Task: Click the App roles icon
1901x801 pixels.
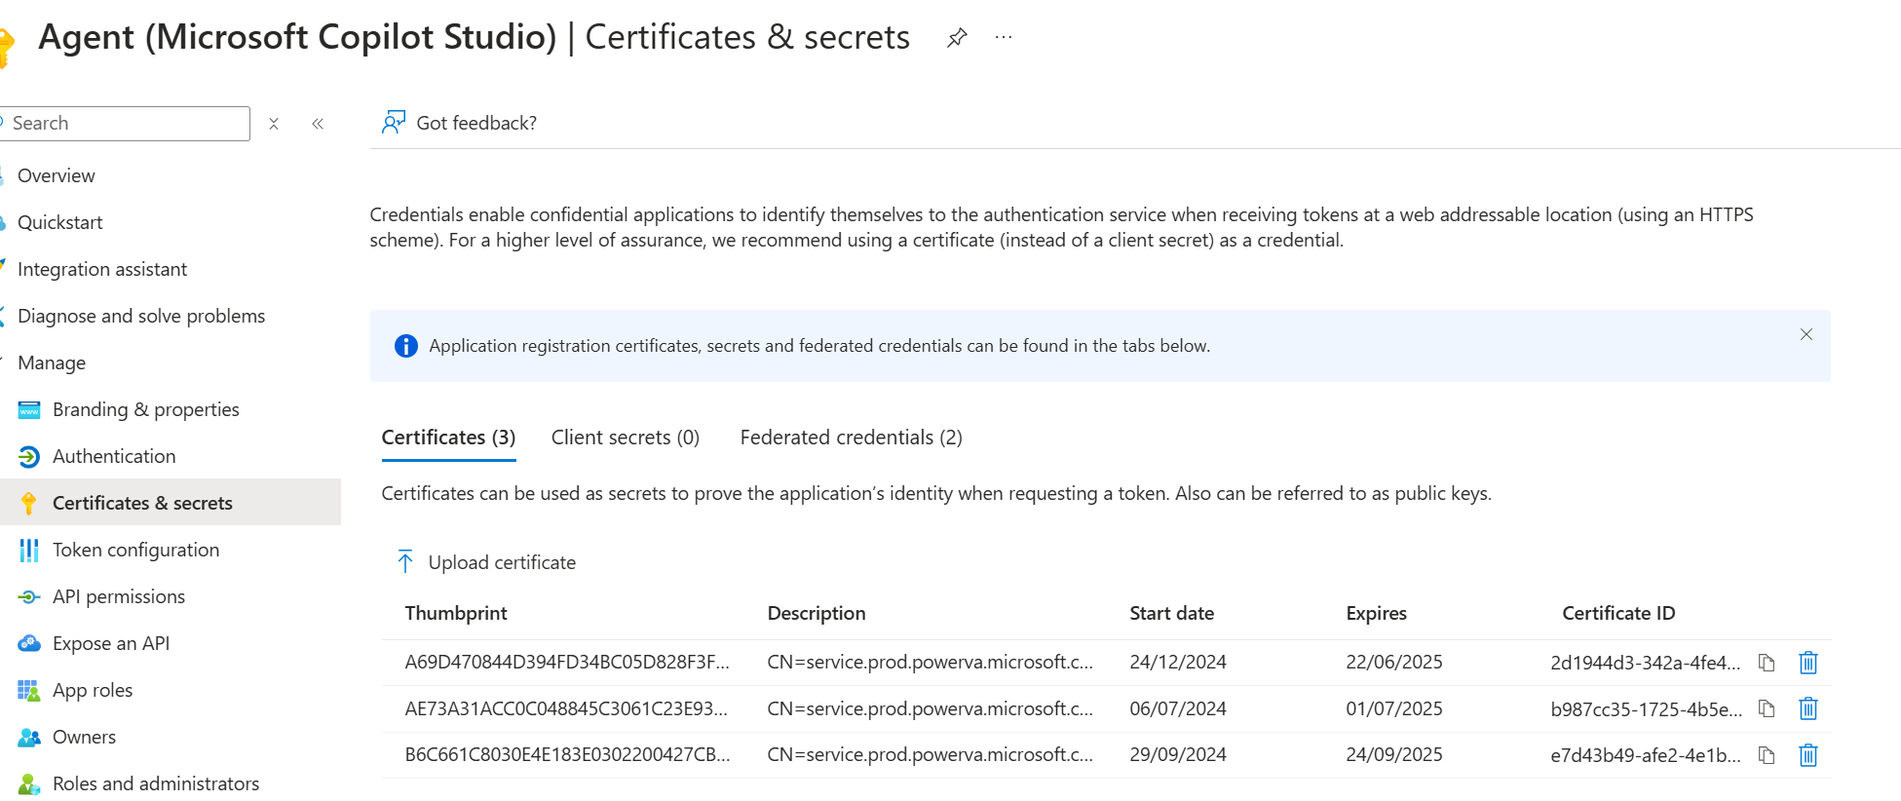Action: click(29, 691)
